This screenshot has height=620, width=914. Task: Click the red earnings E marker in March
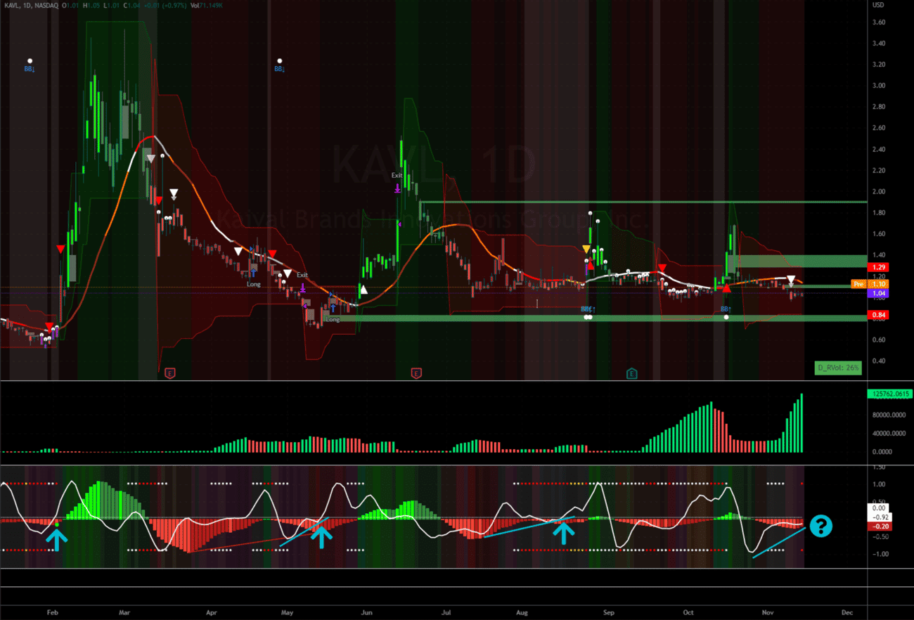click(x=169, y=373)
